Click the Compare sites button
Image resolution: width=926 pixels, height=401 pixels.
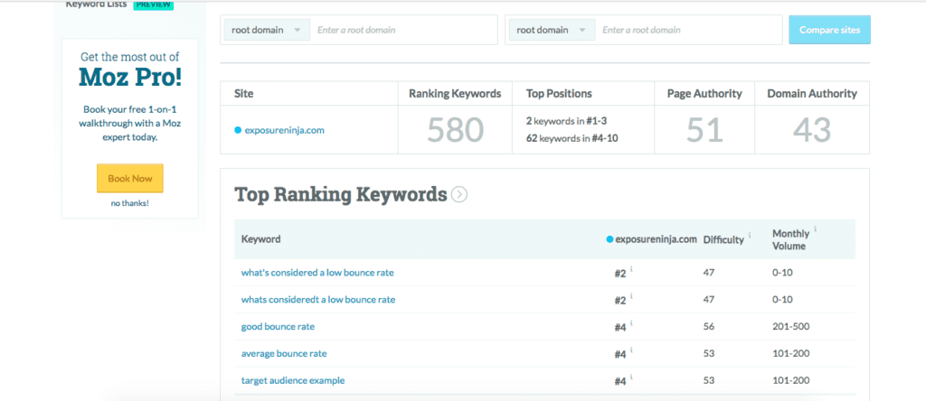tap(830, 30)
